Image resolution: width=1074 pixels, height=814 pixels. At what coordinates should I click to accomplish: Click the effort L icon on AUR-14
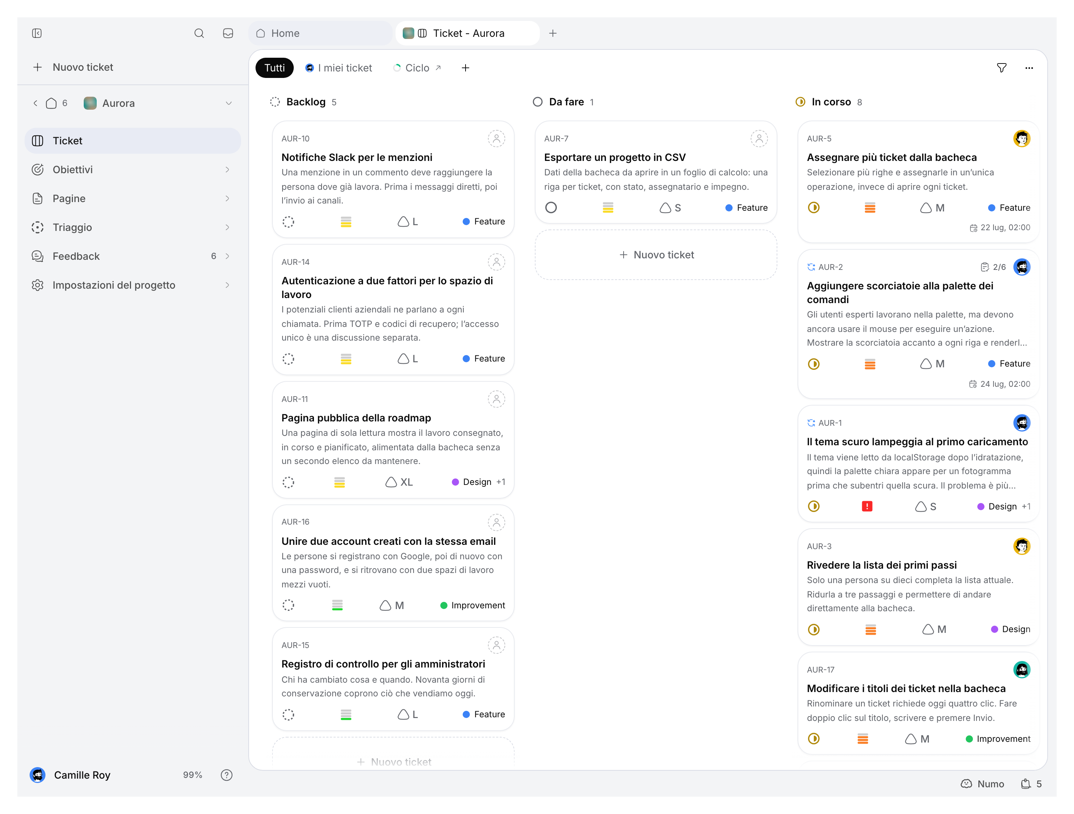408,359
